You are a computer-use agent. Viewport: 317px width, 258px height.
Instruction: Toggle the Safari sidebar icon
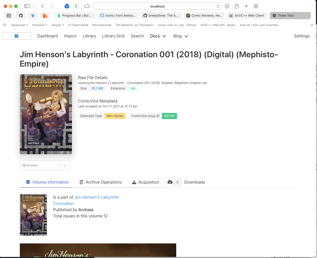[x=27, y=6]
